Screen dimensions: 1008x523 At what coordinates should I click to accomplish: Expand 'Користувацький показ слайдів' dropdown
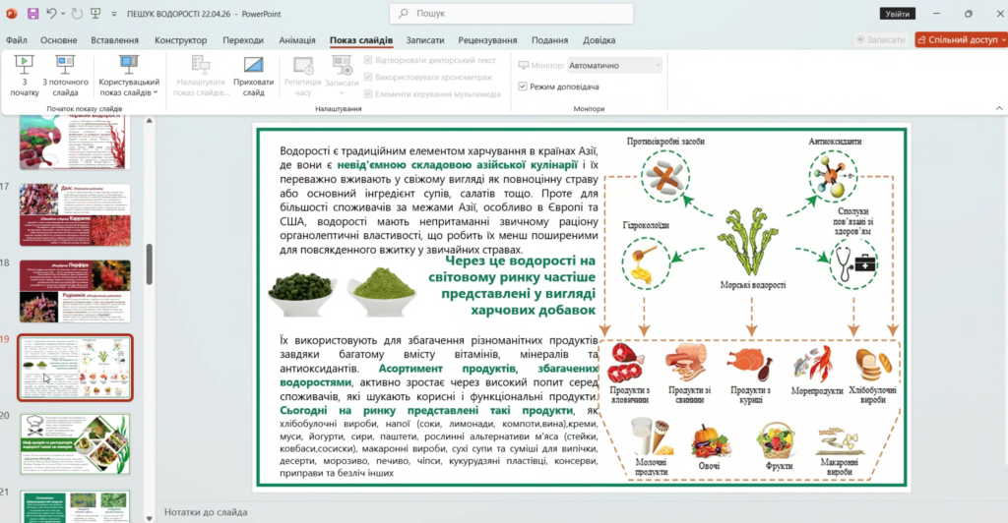pos(129,75)
